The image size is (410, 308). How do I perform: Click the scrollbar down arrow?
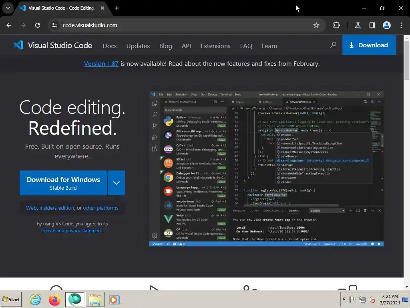coord(407,287)
